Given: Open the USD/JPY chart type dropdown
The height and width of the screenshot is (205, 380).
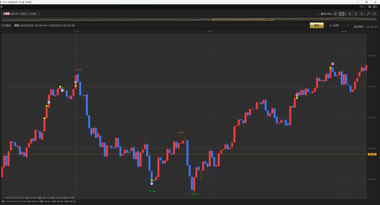Looking at the screenshot, I should coord(21,14).
